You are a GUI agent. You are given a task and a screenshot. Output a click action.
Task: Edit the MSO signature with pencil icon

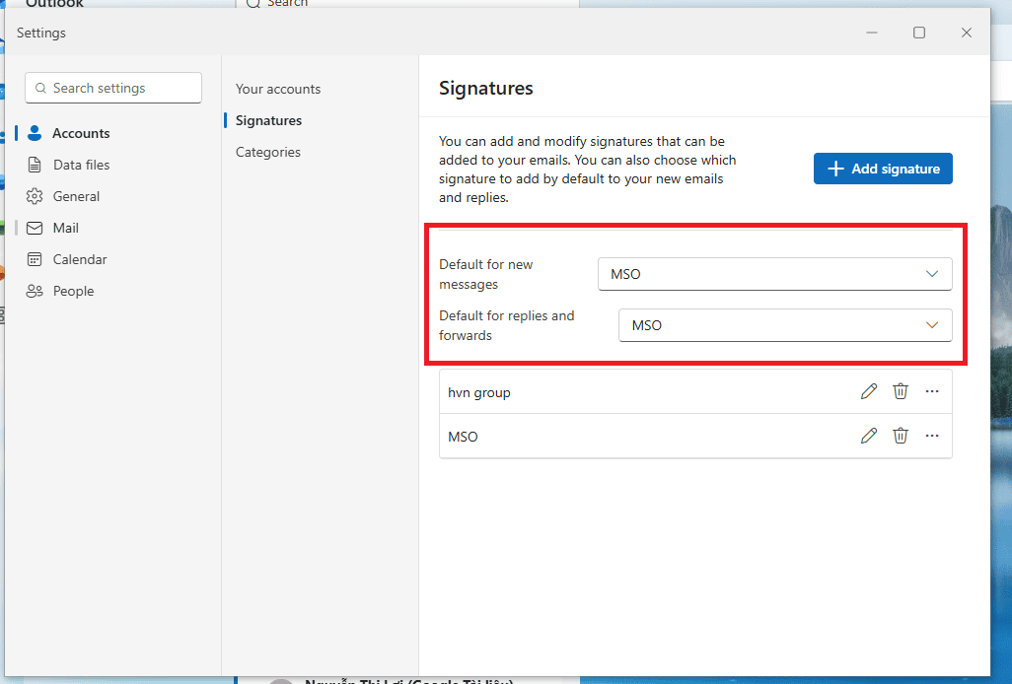coord(869,436)
